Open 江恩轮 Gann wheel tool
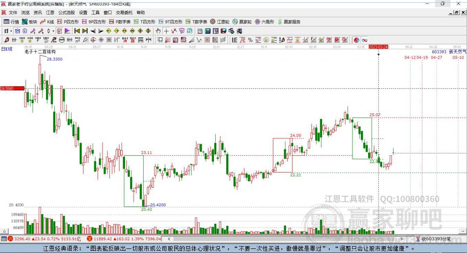Viewport: 467px width, 253px height. point(220,22)
